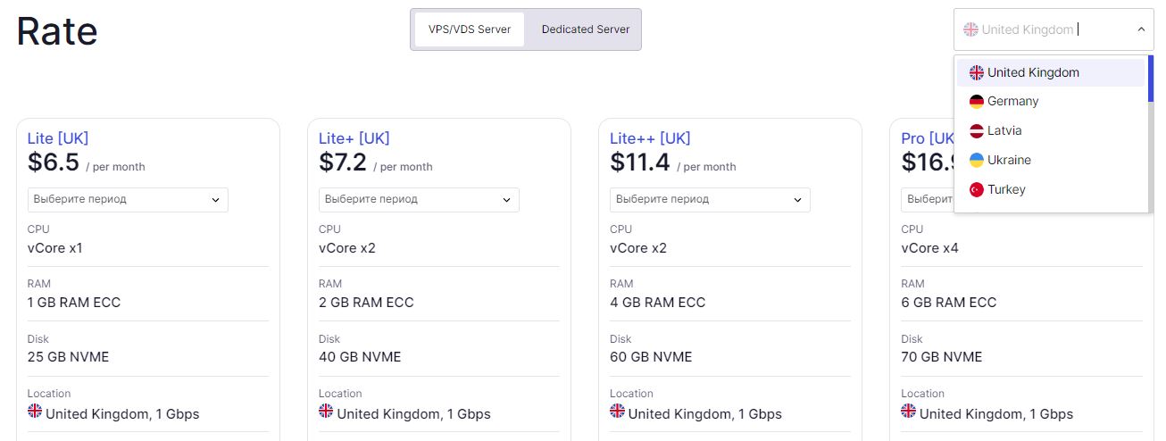Click the Germany flag icon in dropdown list
Screen dimensions: 1166x441
pyautogui.click(x=977, y=102)
